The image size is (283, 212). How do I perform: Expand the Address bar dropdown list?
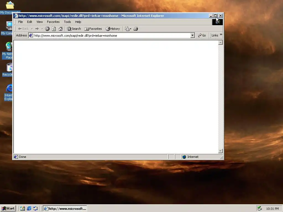click(x=193, y=35)
